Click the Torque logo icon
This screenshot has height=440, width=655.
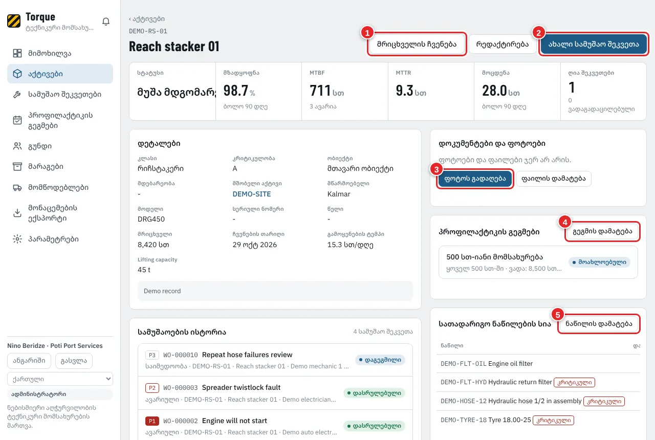coord(14,21)
